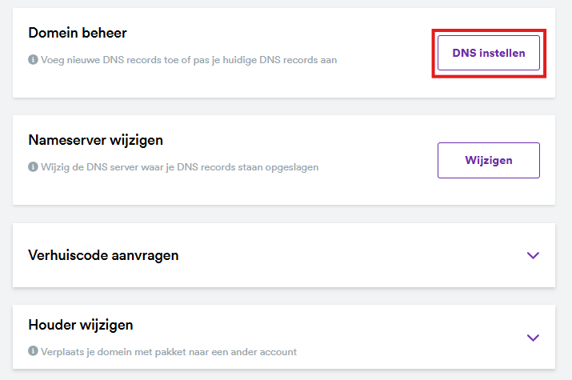The height and width of the screenshot is (380, 572).
Task: Click the DNS instellen button
Action: click(x=488, y=54)
